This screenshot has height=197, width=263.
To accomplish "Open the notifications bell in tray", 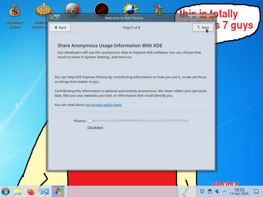I will pos(202,191).
